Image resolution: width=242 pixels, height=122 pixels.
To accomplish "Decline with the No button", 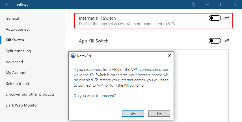I will (159, 114).
